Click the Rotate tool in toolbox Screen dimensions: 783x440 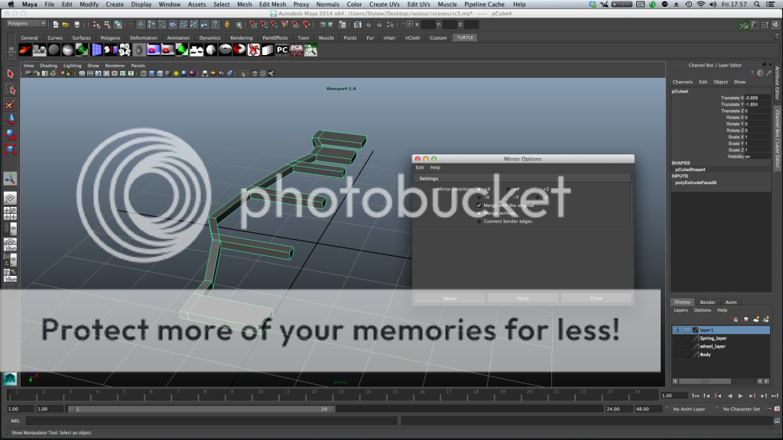point(11,134)
